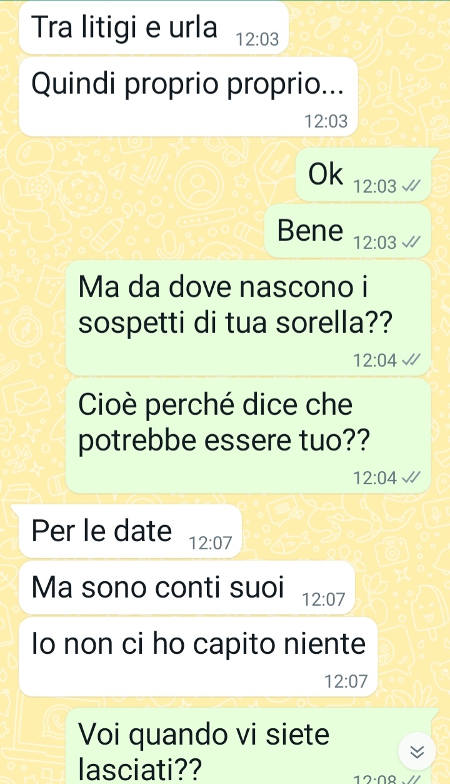Tap the 'potrebbe essere tuo??' message bubble
This screenshot has height=784, width=450.
point(247,435)
